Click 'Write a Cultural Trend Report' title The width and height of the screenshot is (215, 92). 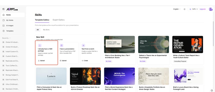[186, 56]
